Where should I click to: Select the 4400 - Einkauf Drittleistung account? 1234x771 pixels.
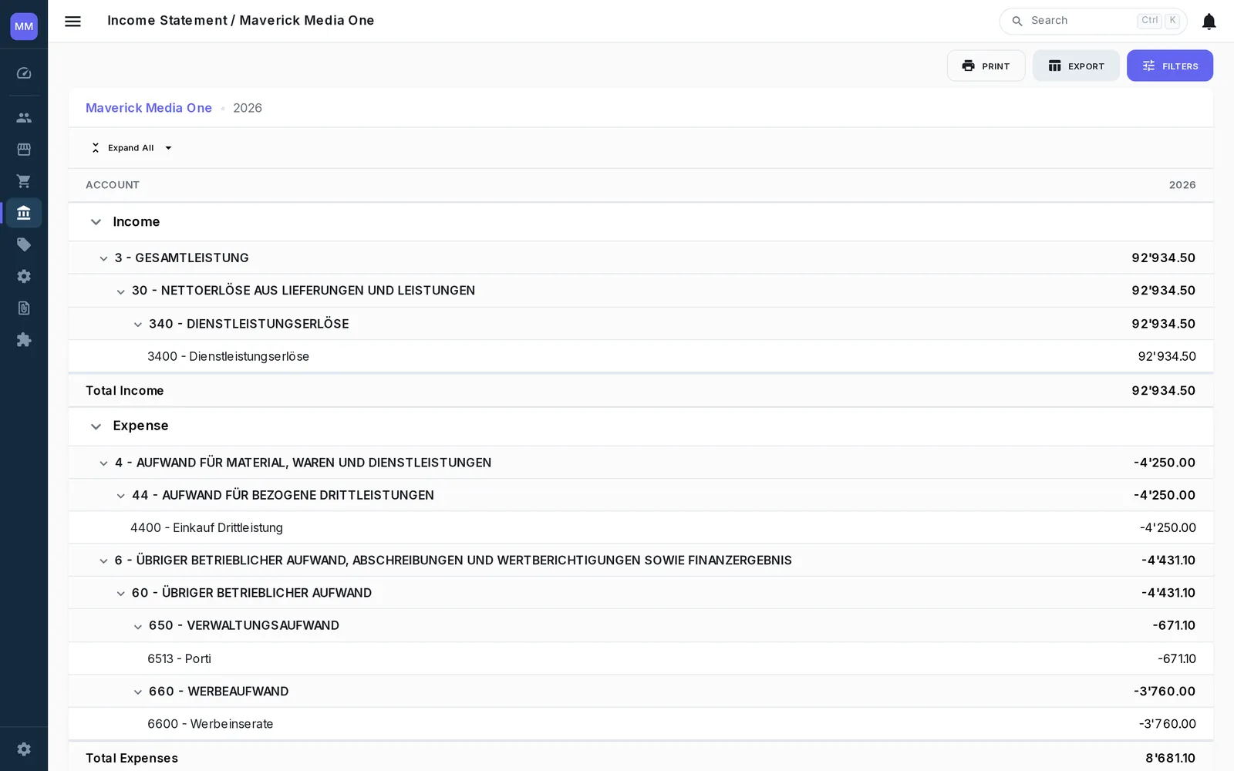pyautogui.click(x=207, y=527)
